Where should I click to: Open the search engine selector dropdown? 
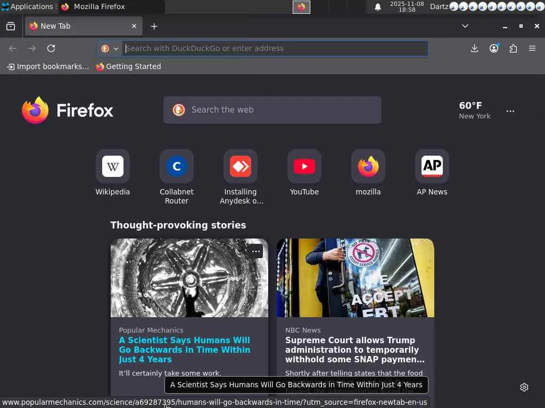point(110,48)
